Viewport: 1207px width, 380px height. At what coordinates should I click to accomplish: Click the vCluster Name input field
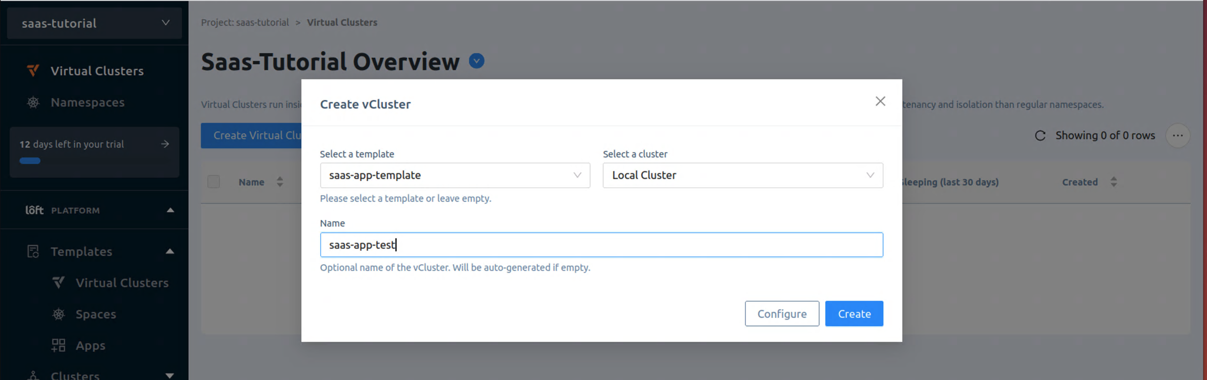pos(601,245)
